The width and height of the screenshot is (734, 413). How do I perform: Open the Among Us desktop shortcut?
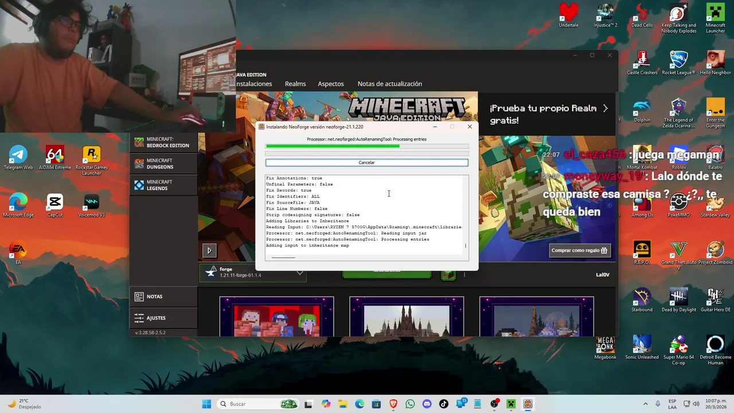click(642, 205)
